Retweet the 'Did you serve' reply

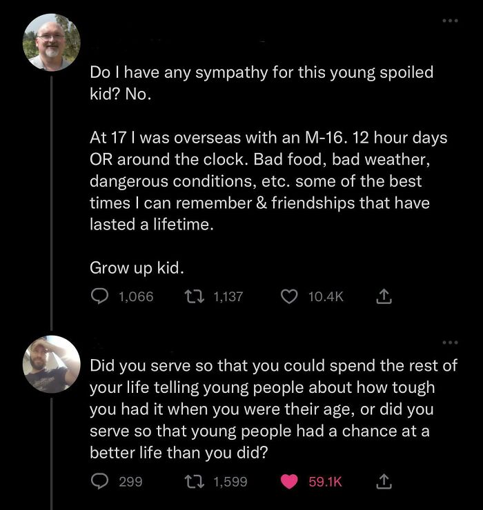pyautogui.click(x=197, y=482)
